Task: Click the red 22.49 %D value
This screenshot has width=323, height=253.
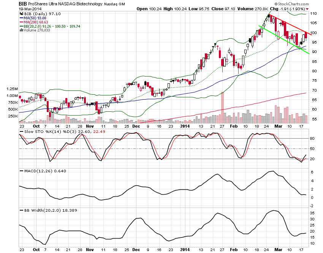Action: [99, 132]
